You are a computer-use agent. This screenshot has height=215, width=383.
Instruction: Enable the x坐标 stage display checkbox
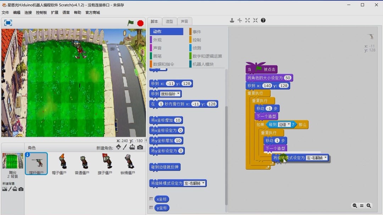pyautogui.click(x=151, y=199)
